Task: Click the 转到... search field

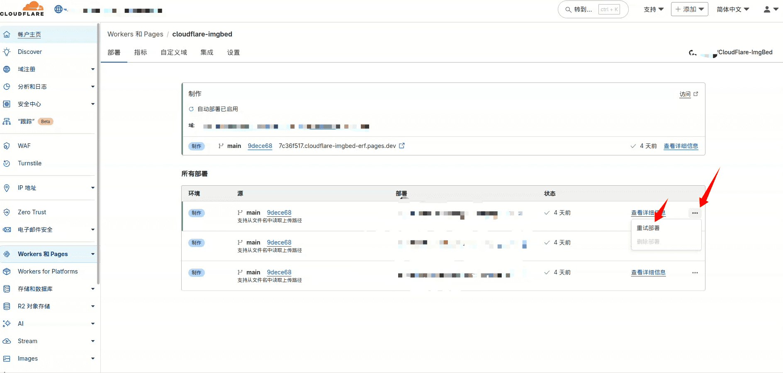Action: point(593,10)
